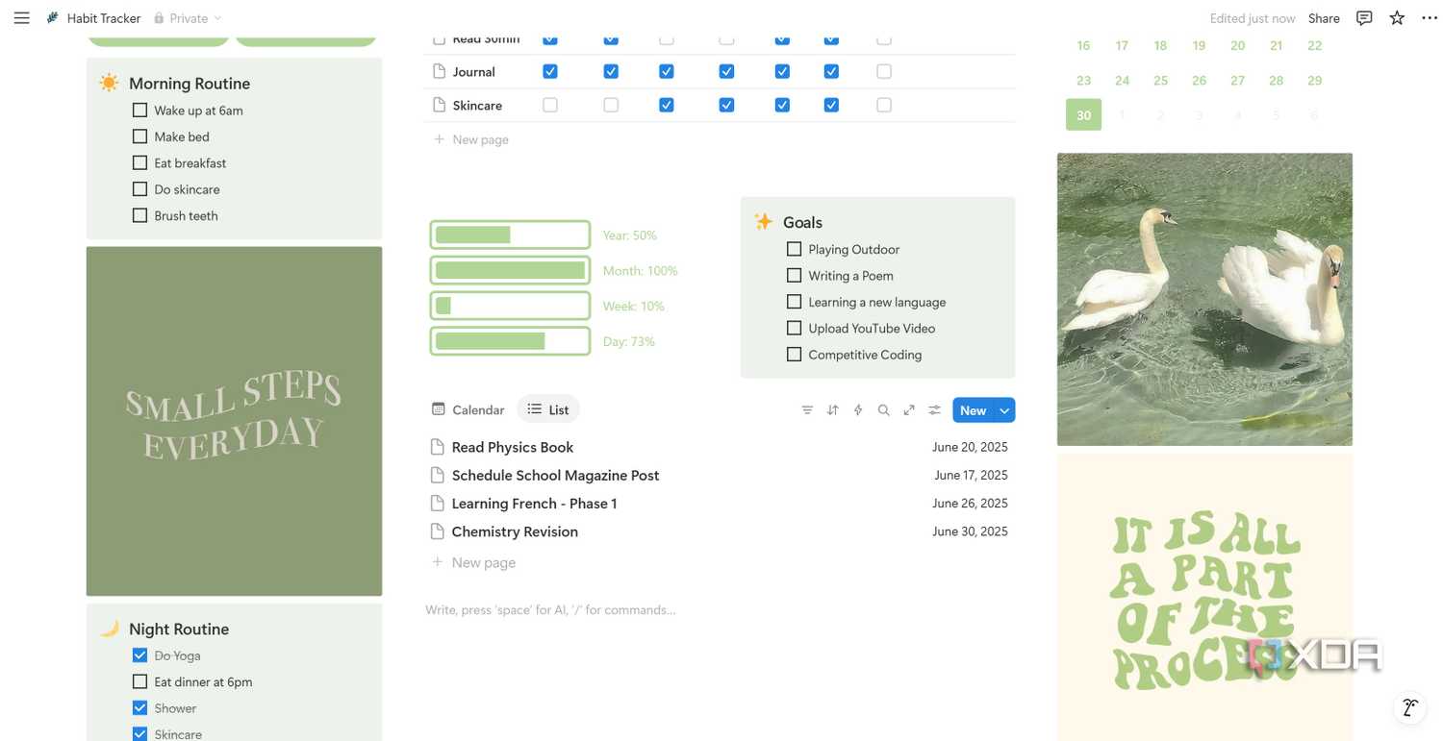Click the Share button
Image resolution: width=1443 pixels, height=741 pixels.
(1324, 18)
